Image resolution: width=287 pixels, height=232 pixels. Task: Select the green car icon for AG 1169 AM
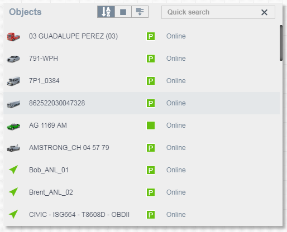pos(13,126)
